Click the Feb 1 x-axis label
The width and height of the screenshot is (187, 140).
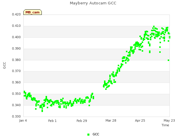point(52,121)
